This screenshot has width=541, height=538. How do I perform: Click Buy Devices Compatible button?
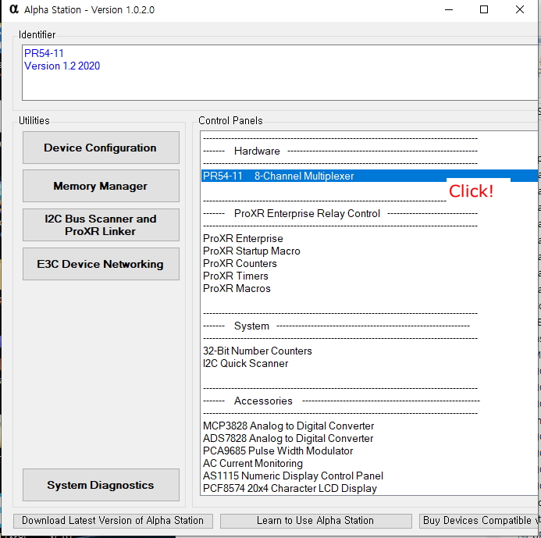coord(476,521)
